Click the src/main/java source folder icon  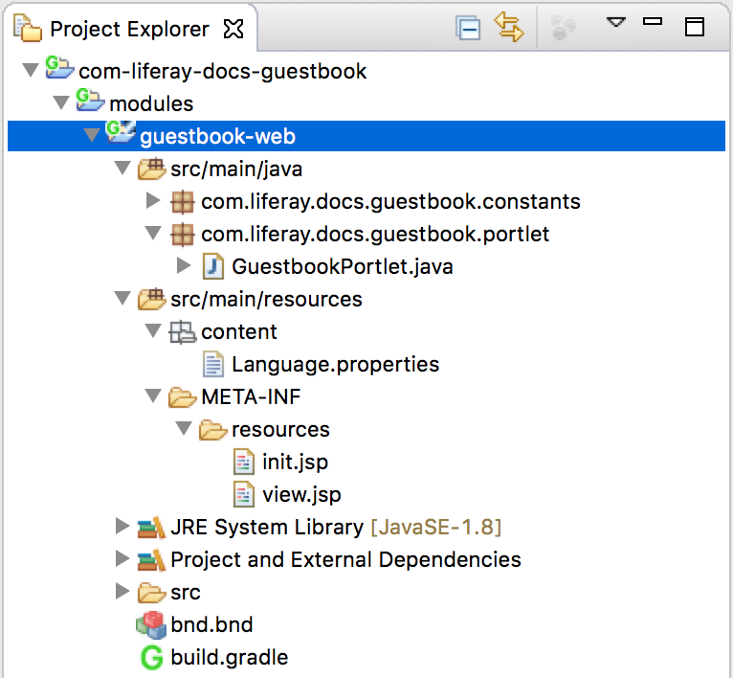(x=151, y=169)
